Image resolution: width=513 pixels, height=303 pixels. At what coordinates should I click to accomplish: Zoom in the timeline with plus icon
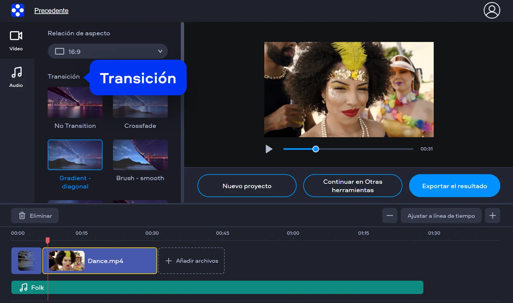point(492,216)
